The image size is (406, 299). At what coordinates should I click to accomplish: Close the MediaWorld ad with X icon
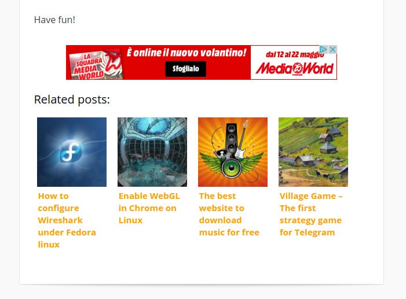tap(332, 49)
